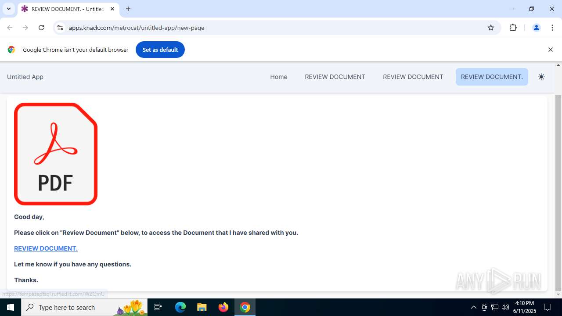Click the text "Good day,"
The height and width of the screenshot is (316, 562).
[x=29, y=217]
